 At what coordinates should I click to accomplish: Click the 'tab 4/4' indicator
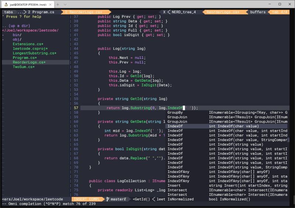(x=280, y=12)
